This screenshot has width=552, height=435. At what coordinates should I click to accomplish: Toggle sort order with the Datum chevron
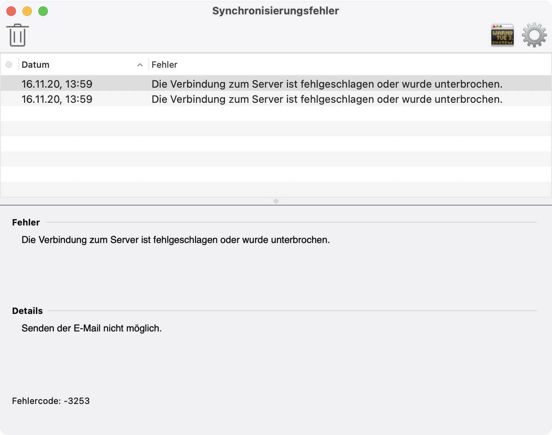coord(140,65)
